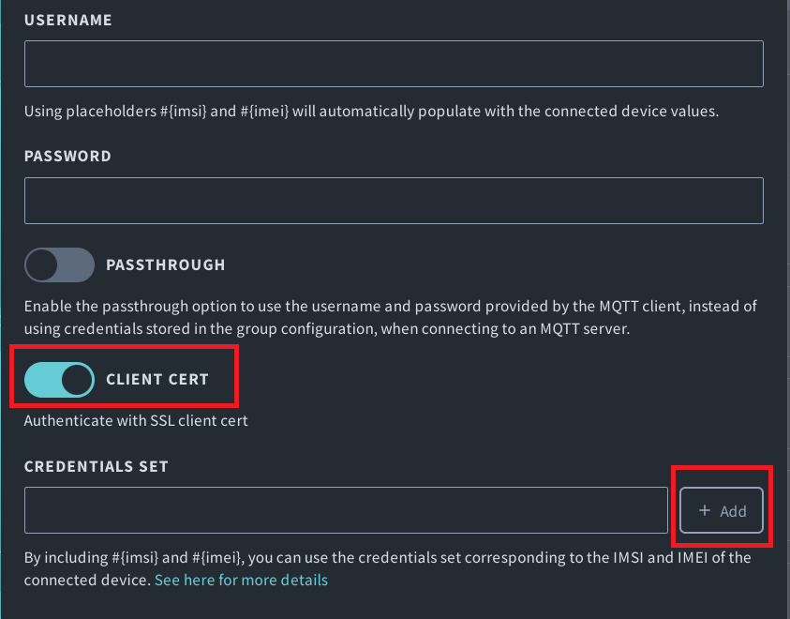
Task: Open the credentials details via 'See here for more details'
Action: 241,580
